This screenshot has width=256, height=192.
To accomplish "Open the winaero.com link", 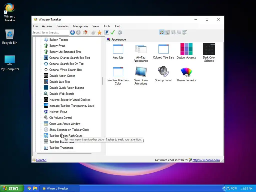I will coord(206,160).
